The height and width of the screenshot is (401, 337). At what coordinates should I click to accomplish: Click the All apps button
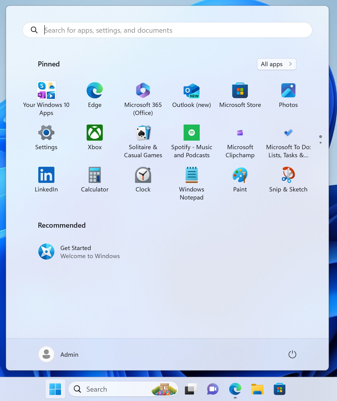pyautogui.click(x=277, y=64)
